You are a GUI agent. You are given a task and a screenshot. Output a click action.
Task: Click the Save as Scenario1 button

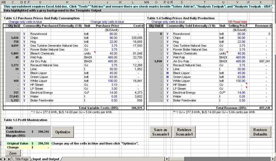(161, 132)
